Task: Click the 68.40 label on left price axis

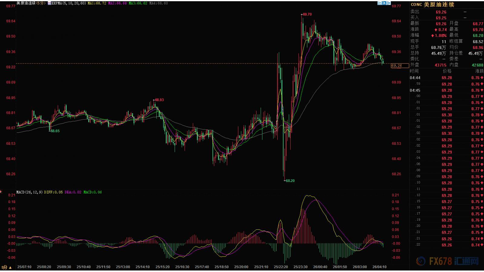Action: (11, 159)
